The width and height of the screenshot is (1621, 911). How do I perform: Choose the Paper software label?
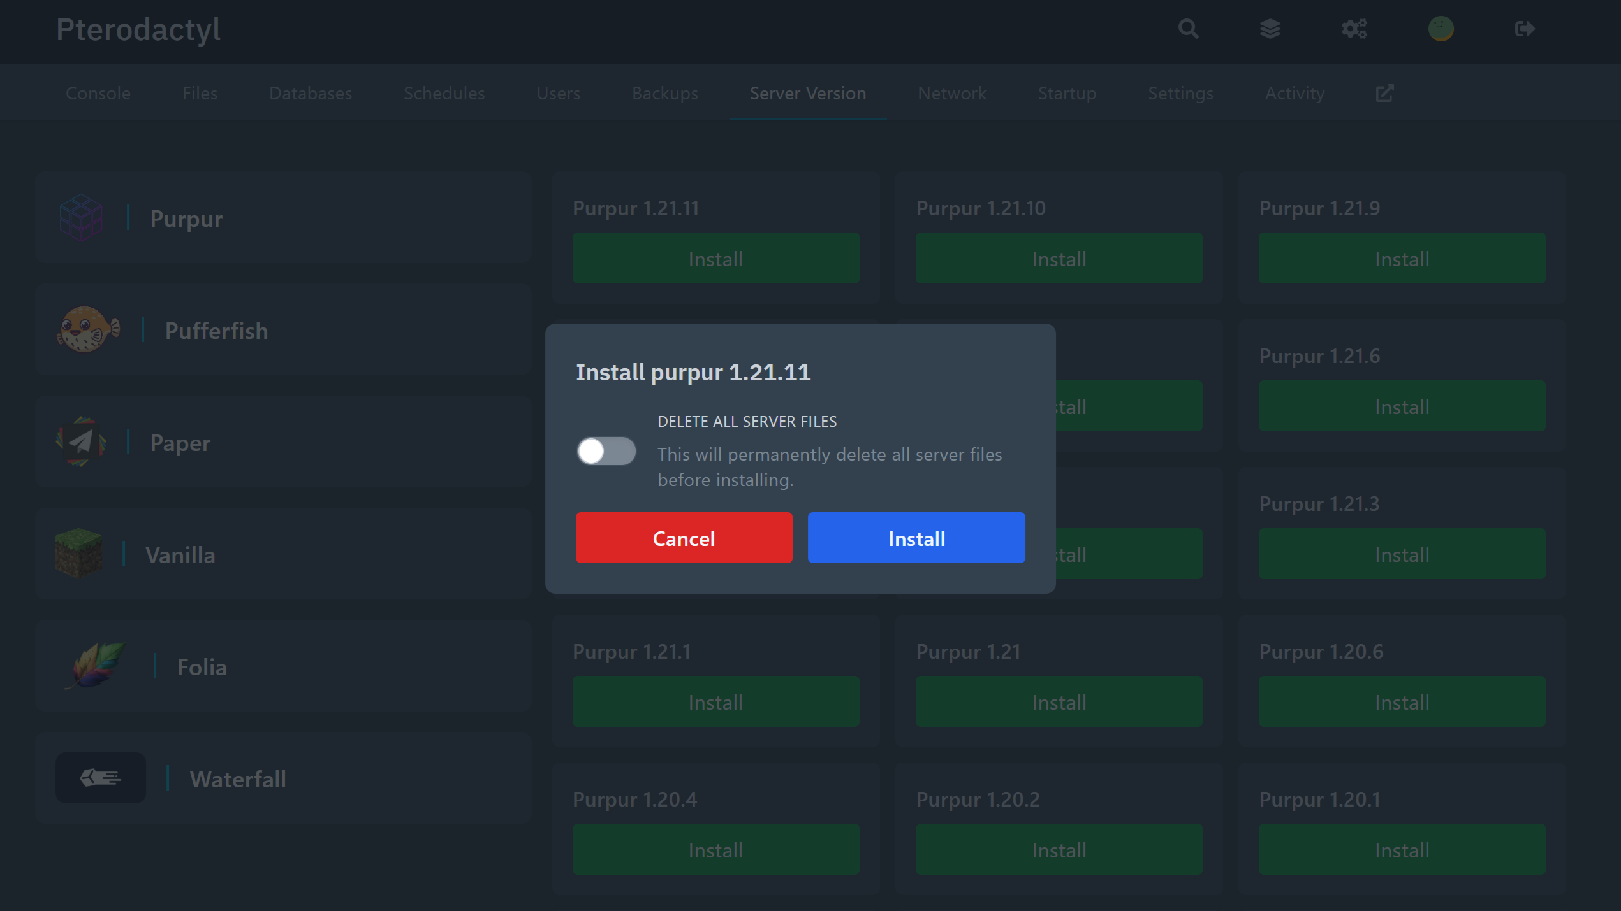[180, 443]
